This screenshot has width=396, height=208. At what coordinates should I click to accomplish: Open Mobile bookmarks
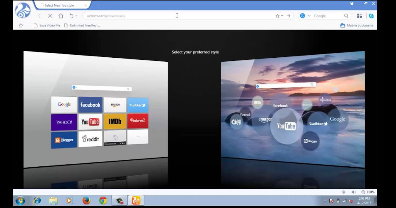(357, 25)
